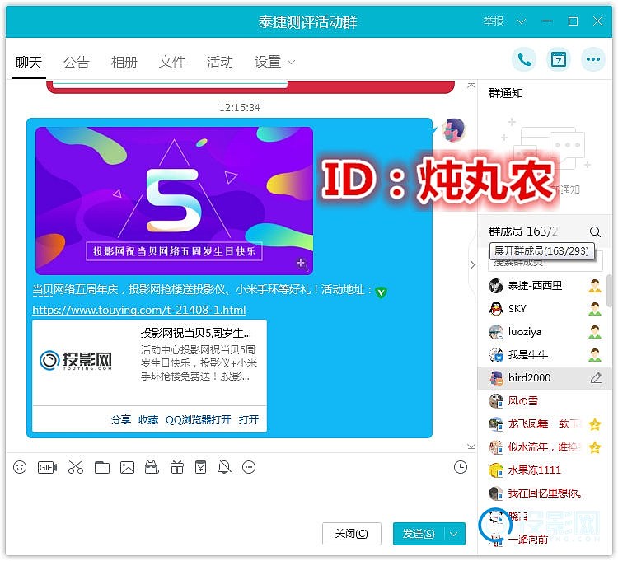Viewport: 618px width, 561px height.
Task: Open the emoji picker smiley icon
Action: point(20,467)
